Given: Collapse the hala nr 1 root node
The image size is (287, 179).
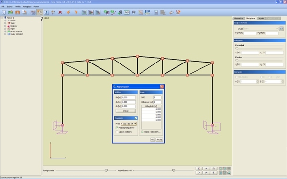Looking at the screenshot, I should [2, 18].
